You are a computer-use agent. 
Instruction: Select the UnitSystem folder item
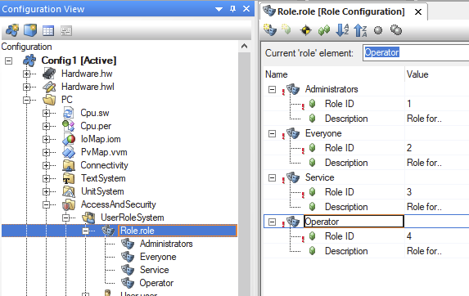pos(102,191)
